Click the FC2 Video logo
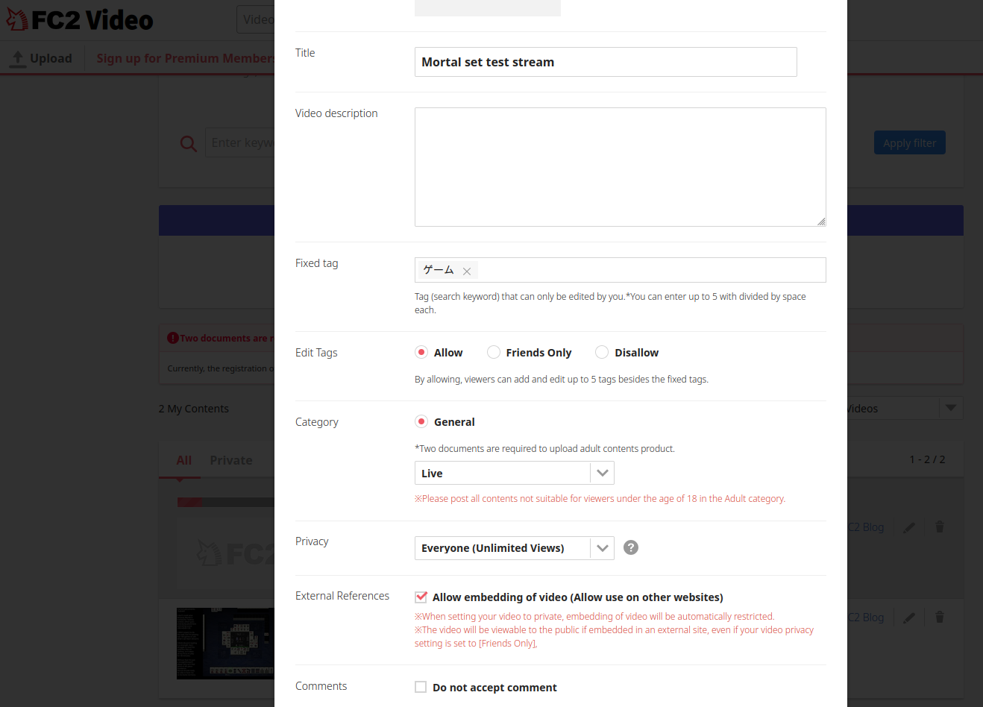Image resolution: width=983 pixels, height=707 pixels. click(80, 20)
